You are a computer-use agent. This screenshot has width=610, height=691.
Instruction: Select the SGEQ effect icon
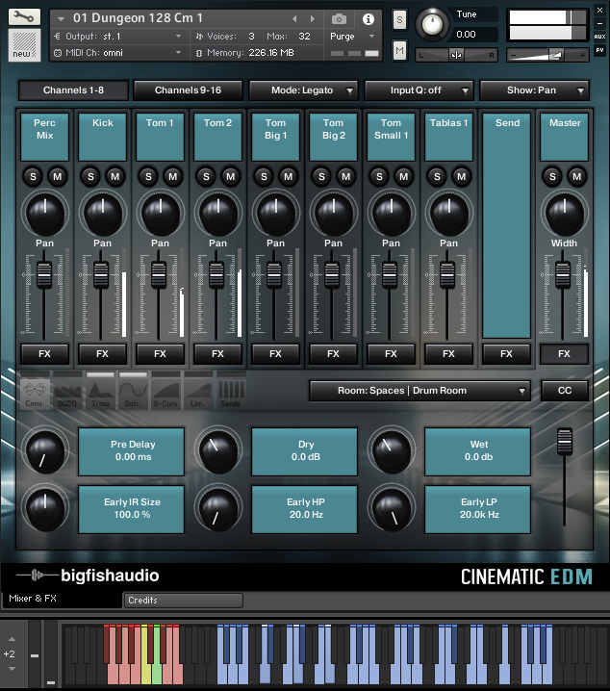pos(67,391)
